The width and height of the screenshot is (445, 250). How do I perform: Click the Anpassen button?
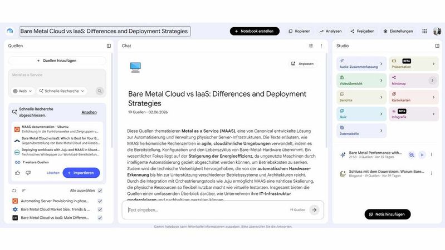tap(302, 64)
